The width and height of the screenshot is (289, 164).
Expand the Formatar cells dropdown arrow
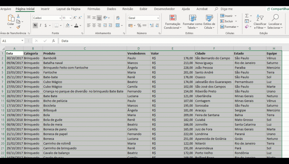(238, 27)
